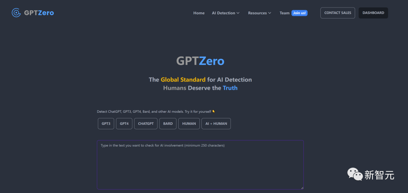
Task: Click the 'Humans Deserve the Truth' text
Action: coord(200,88)
